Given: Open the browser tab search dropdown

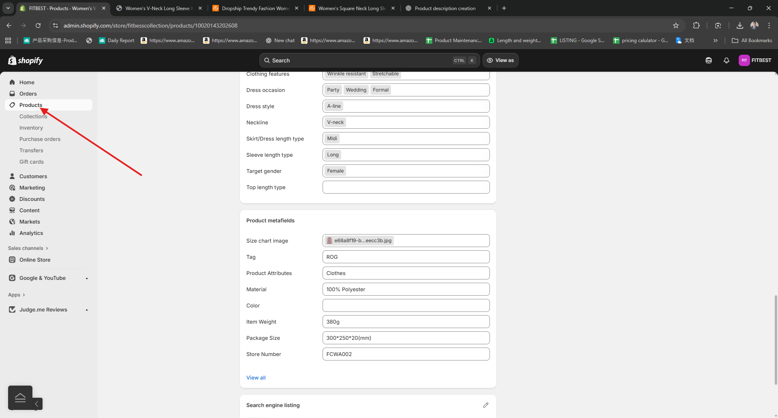Looking at the screenshot, I should tap(8, 8).
